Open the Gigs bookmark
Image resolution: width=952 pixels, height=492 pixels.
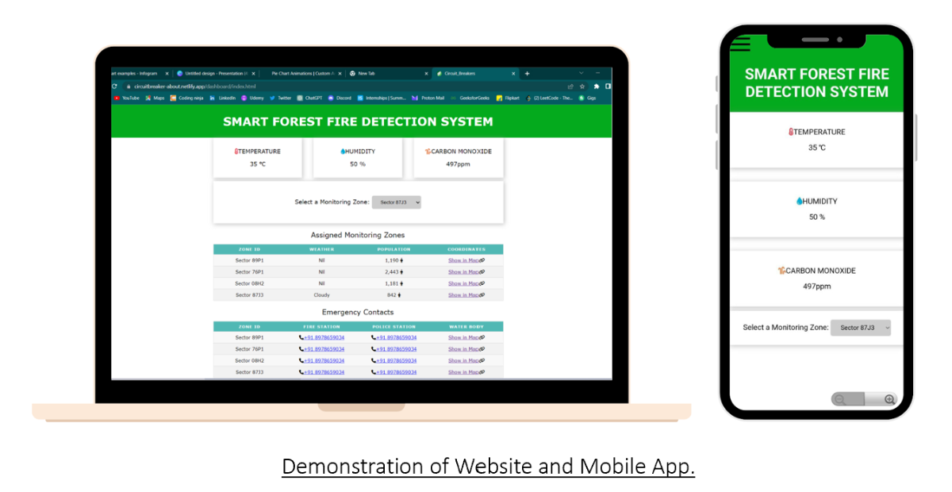(x=588, y=98)
